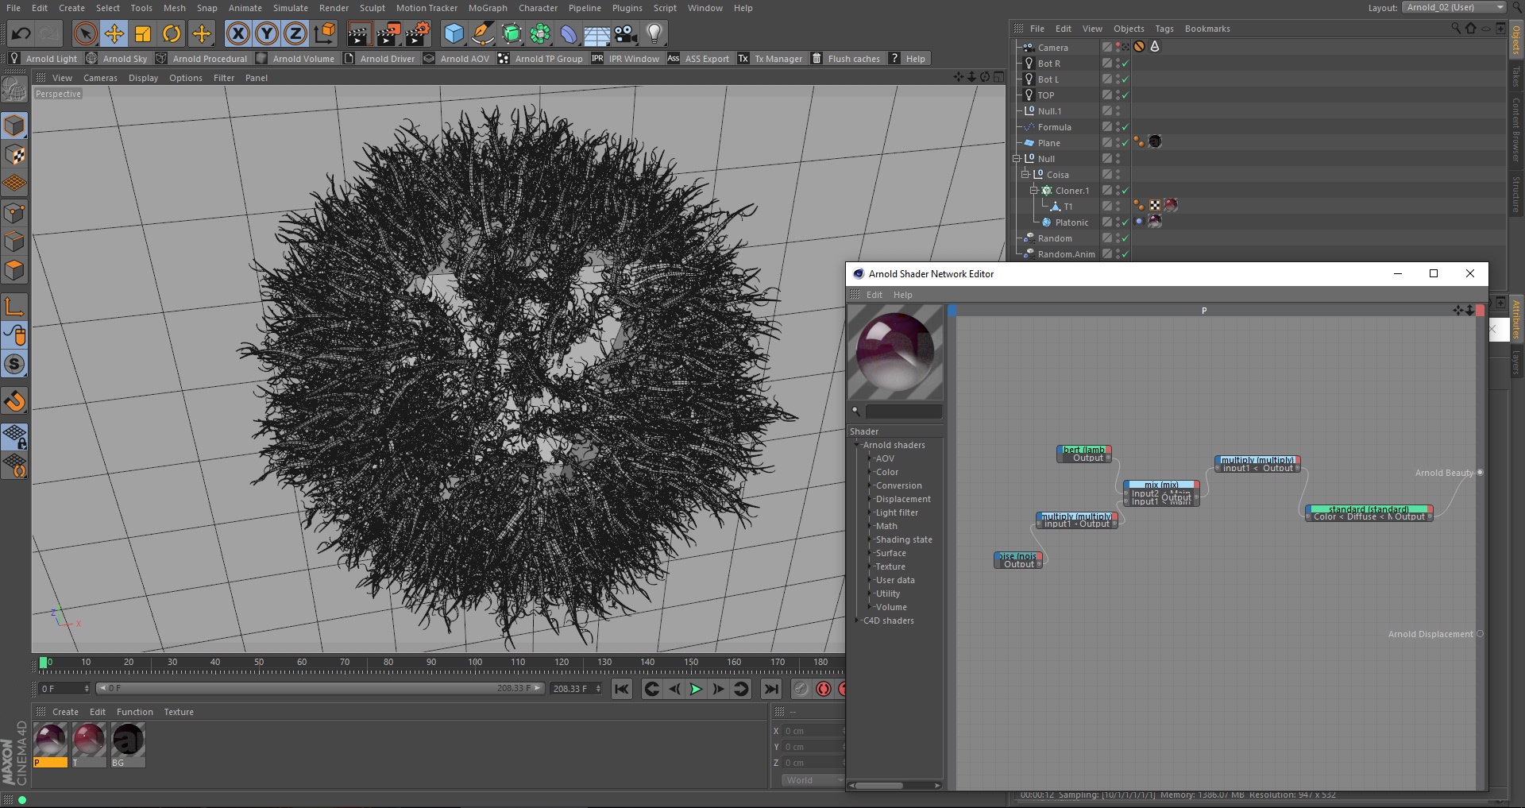Toggle the Random effector's enable checkmark
Viewport: 1525px width, 808px height.
coord(1125,238)
